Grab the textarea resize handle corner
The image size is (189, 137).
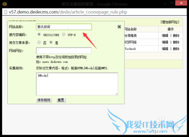116,94
